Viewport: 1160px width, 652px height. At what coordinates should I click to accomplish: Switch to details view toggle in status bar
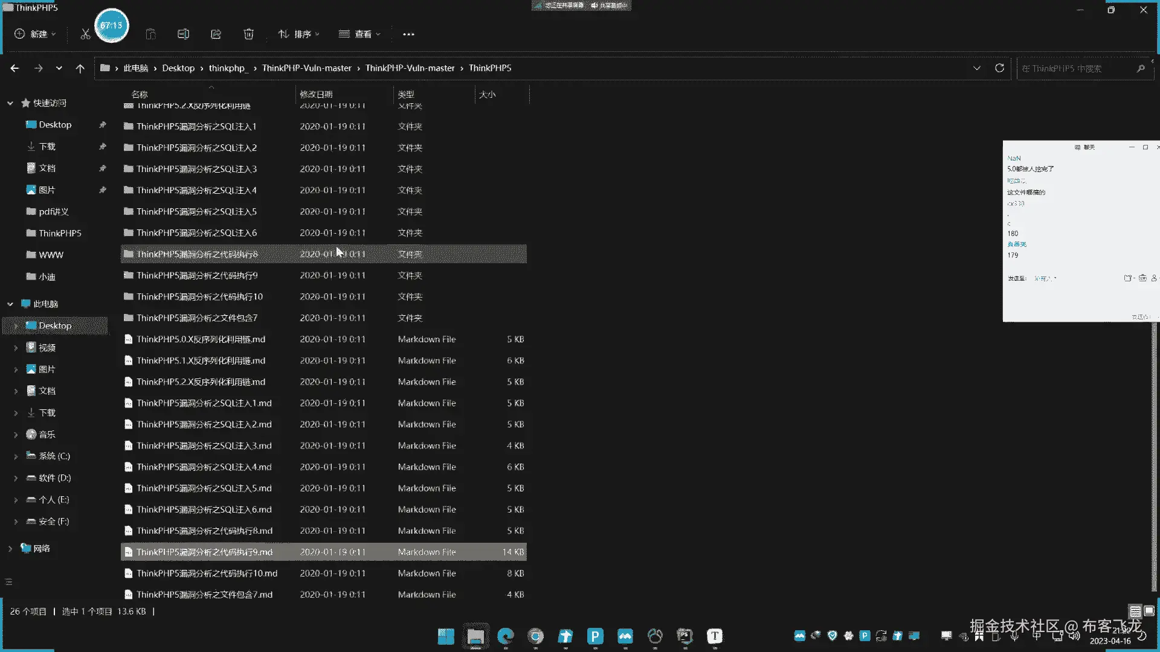(1135, 611)
